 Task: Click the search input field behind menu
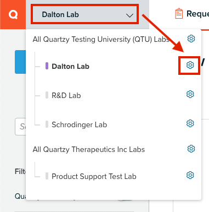[20, 127]
